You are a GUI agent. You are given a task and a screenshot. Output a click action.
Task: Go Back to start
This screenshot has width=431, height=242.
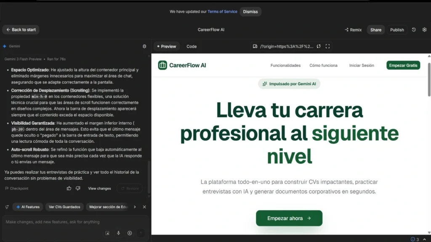21,30
